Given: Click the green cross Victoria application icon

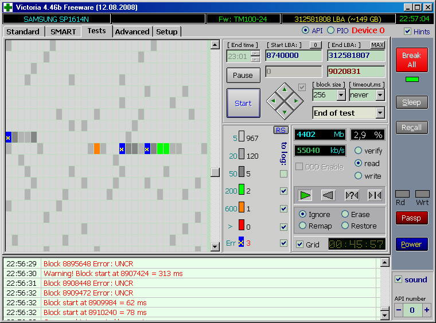Looking at the screenshot, I should (x=8, y=7).
